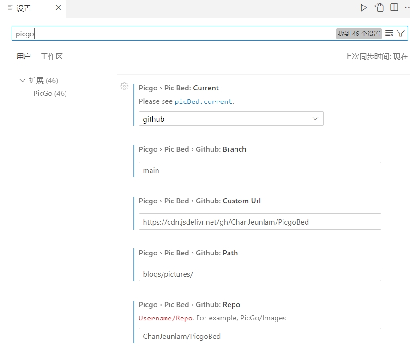The width and height of the screenshot is (410, 349).
Task: Close the 设置 settings tab
Action: click(x=58, y=7)
